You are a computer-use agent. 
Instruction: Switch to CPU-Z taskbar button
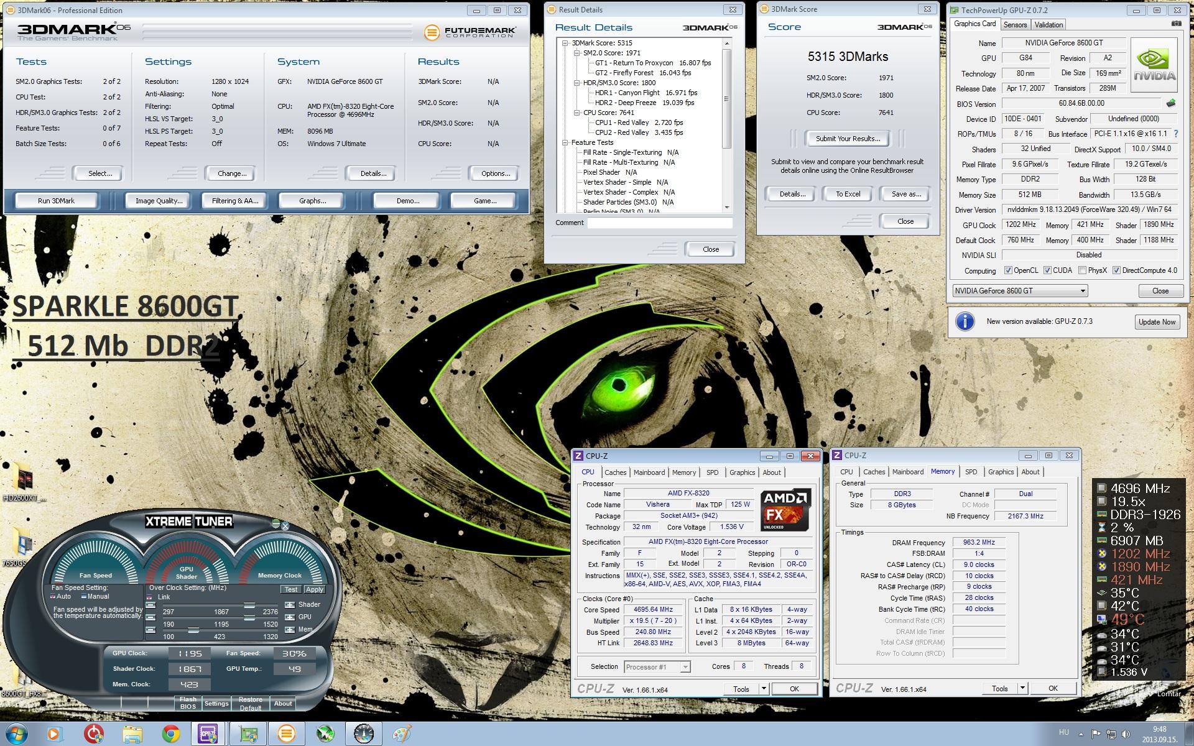209,734
